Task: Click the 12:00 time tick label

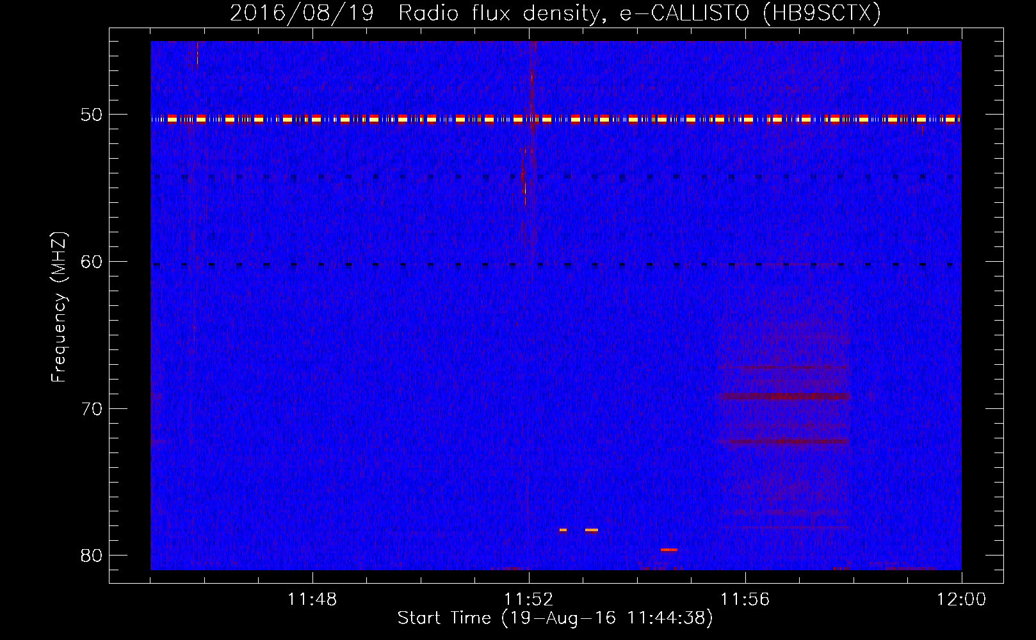Action: pos(962,600)
